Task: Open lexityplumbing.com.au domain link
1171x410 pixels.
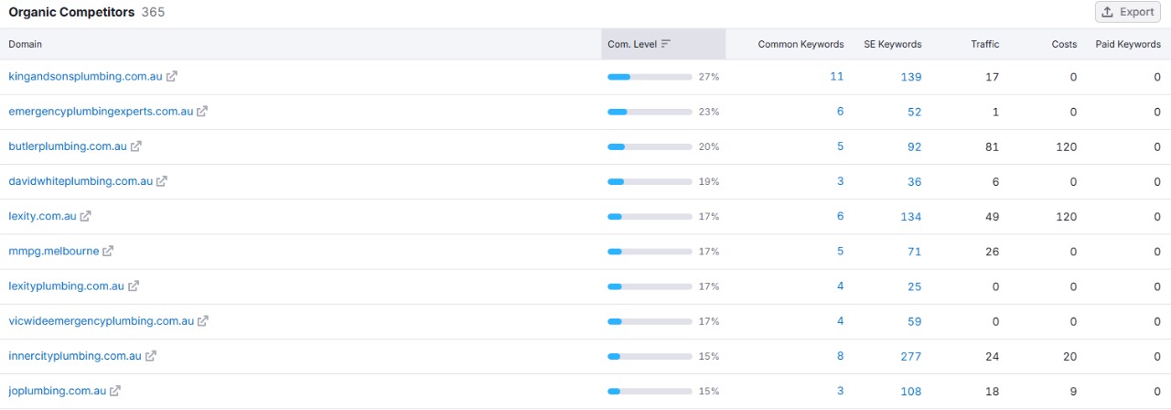Action: 67,286
